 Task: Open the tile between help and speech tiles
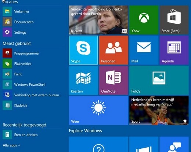144,144
